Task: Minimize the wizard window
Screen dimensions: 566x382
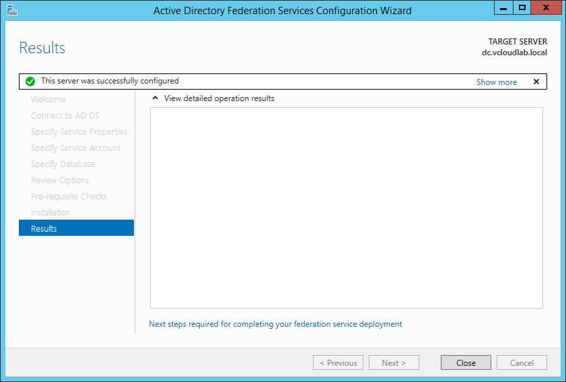Action: (x=503, y=7)
